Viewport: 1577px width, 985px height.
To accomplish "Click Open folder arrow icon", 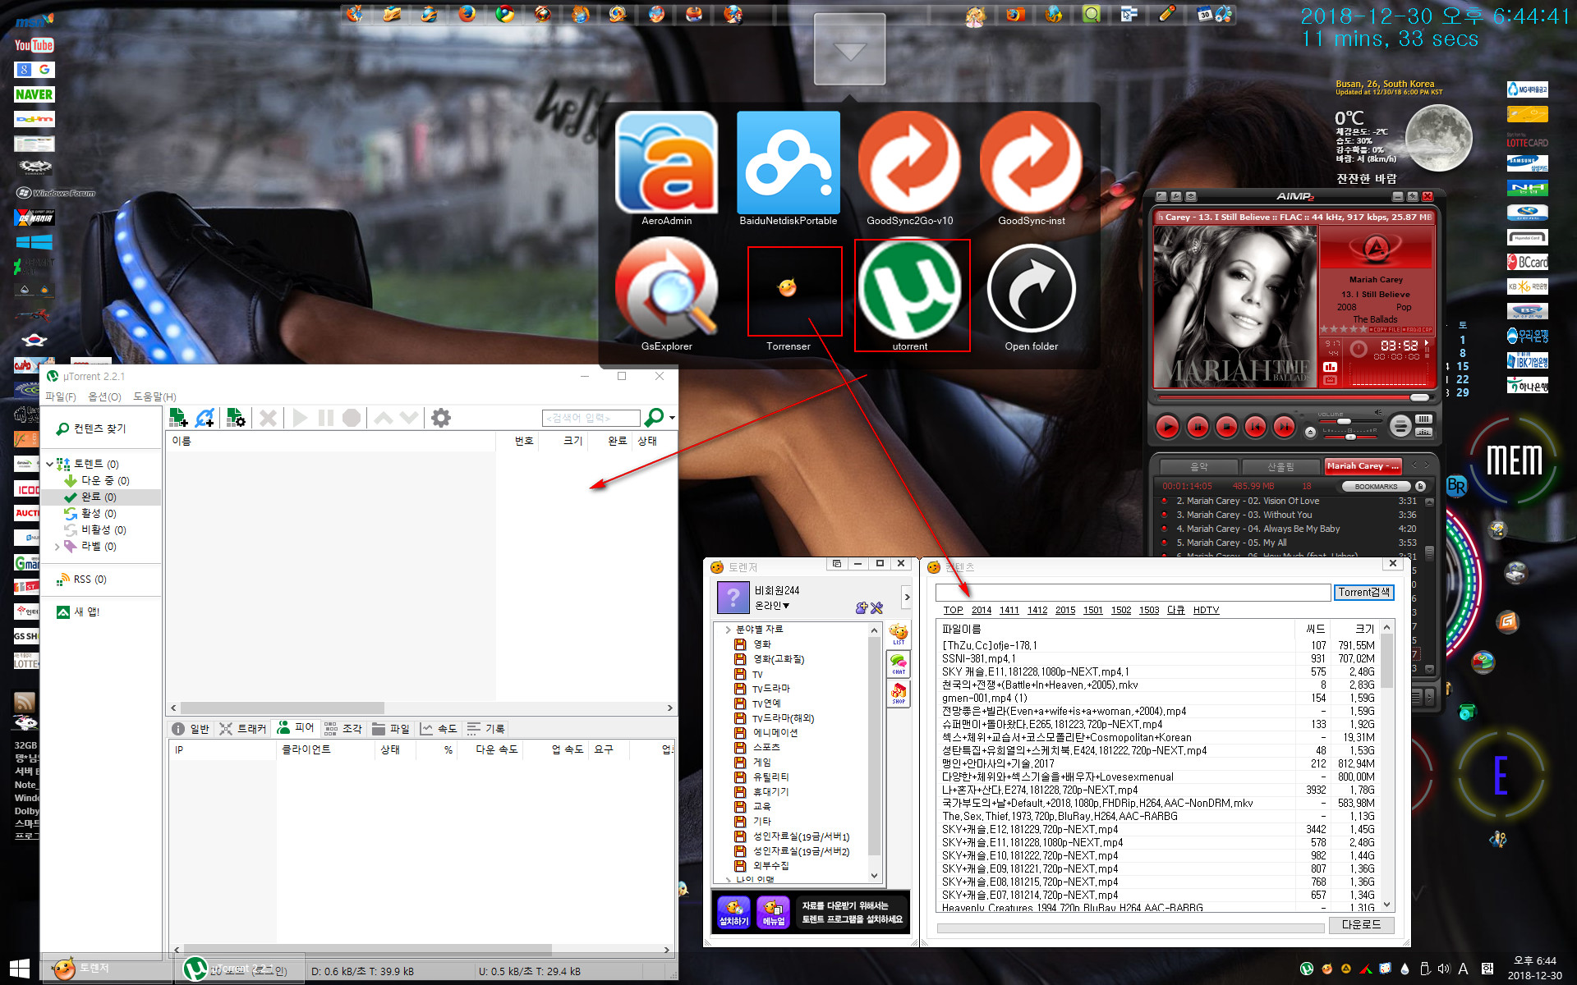I will pyautogui.click(x=1032, y=289).
